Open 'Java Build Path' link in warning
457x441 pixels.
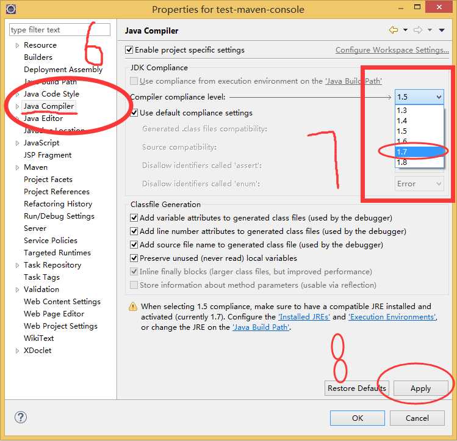pyautogui.click(x=261, y=327)
